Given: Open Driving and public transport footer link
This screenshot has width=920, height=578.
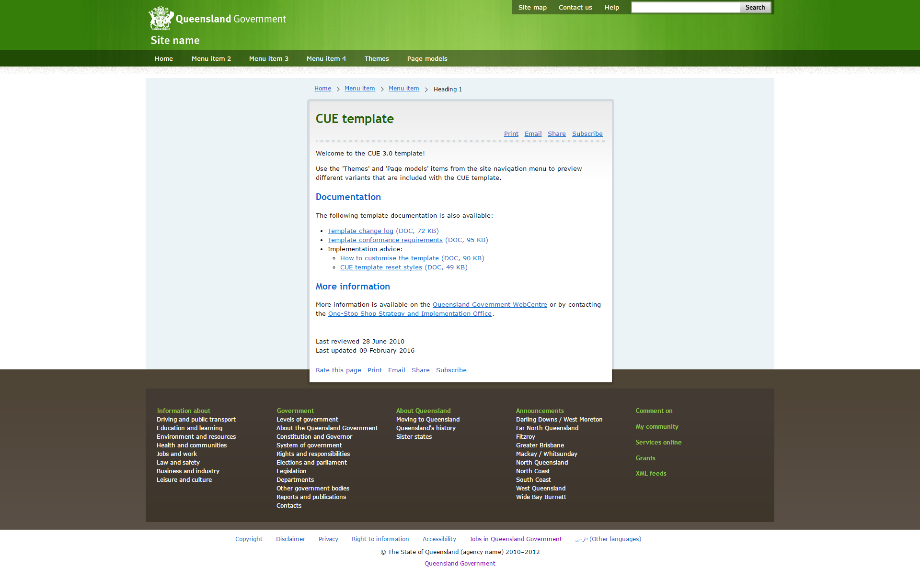Looking at the screenshot, I should point(196,420).
